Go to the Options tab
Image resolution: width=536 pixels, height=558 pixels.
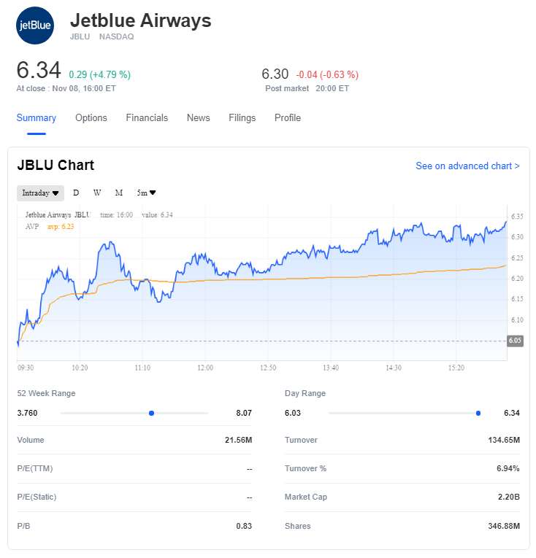pyautogui.click(x=91, y=118)
